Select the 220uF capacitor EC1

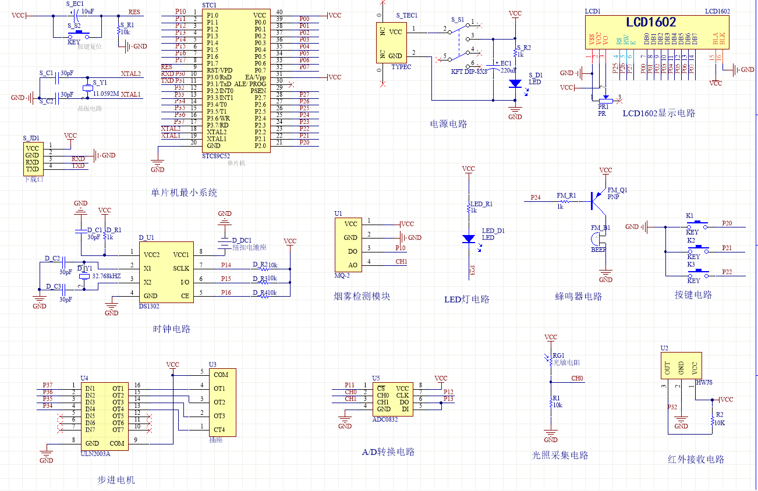coord(493,66)
